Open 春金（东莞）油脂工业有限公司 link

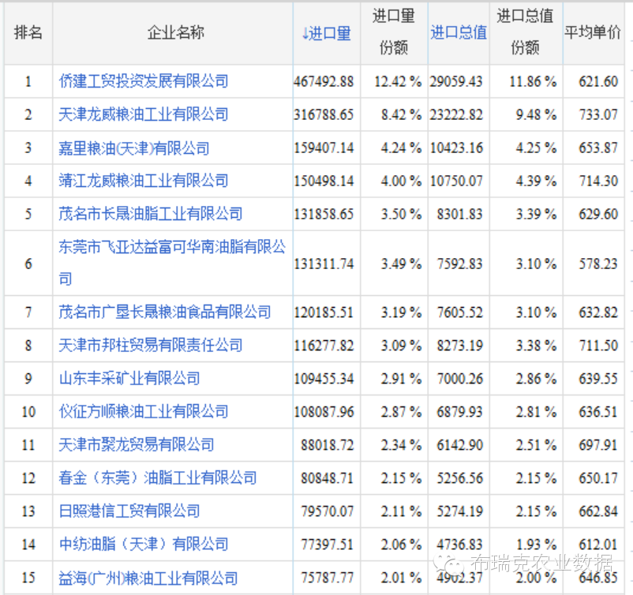pyautogui.click(x=158, y=477)
